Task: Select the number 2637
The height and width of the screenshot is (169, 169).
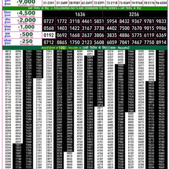Action: pyautogui.click(x=87, y=35)
